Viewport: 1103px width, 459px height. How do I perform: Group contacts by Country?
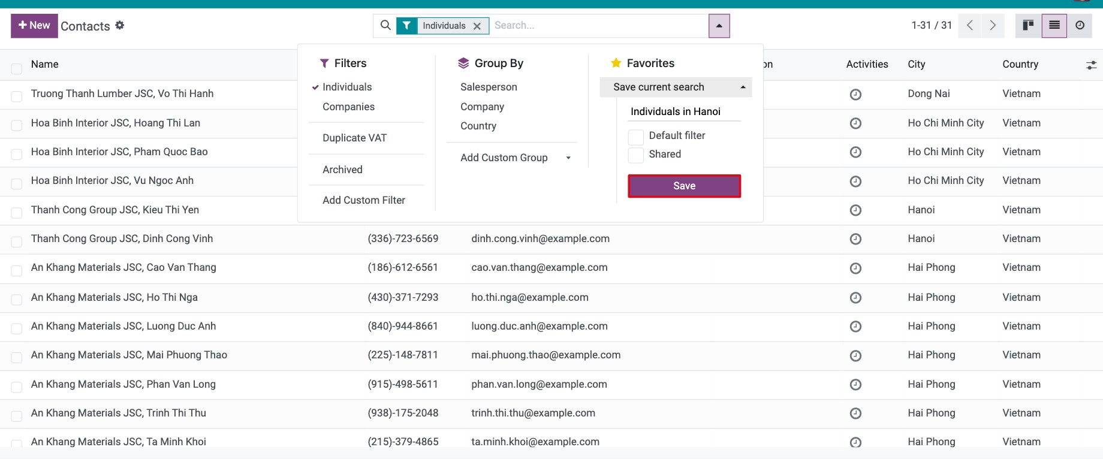478,126
